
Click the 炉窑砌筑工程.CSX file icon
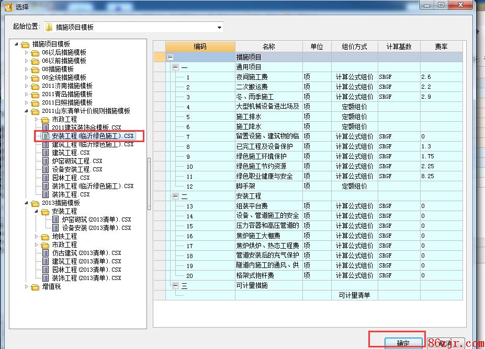[x=46, y=161]
